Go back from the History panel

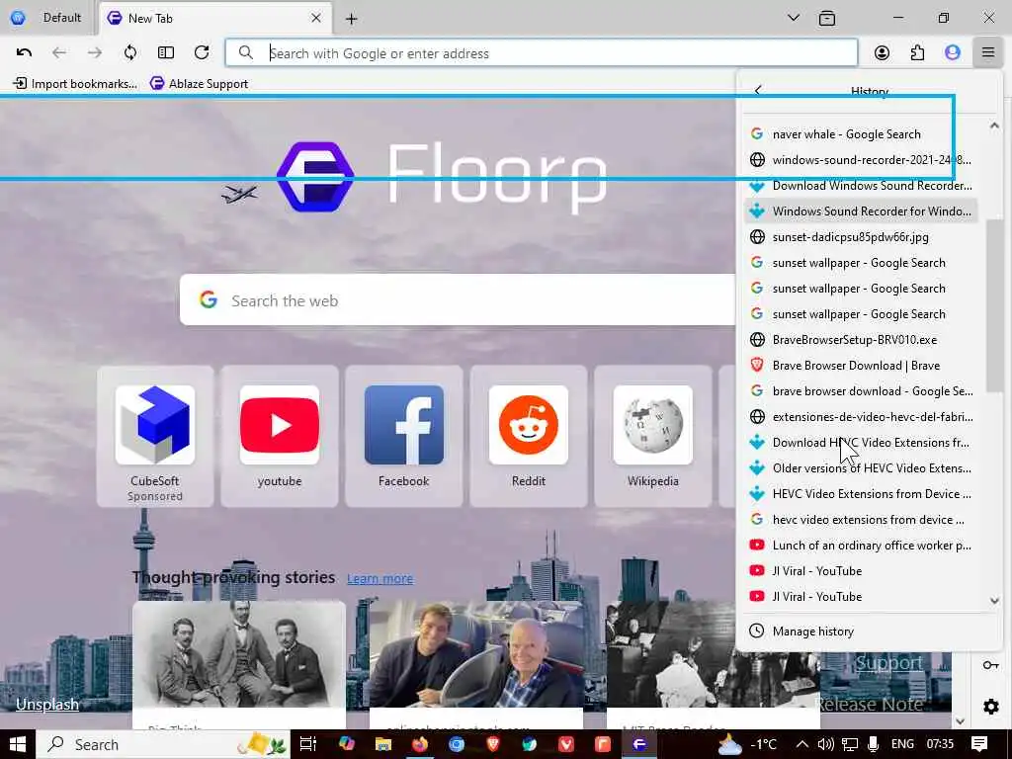click(758, 90)
